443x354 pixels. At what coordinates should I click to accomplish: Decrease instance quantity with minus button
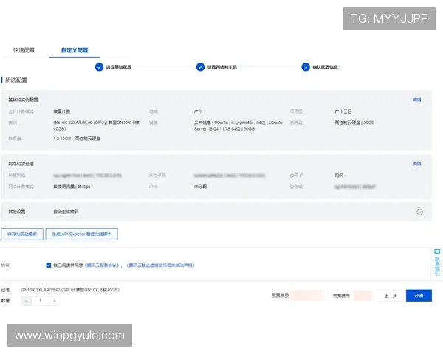point(27,301)
